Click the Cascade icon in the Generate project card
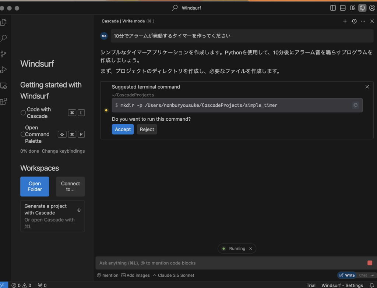 click(x=79, y=210)
